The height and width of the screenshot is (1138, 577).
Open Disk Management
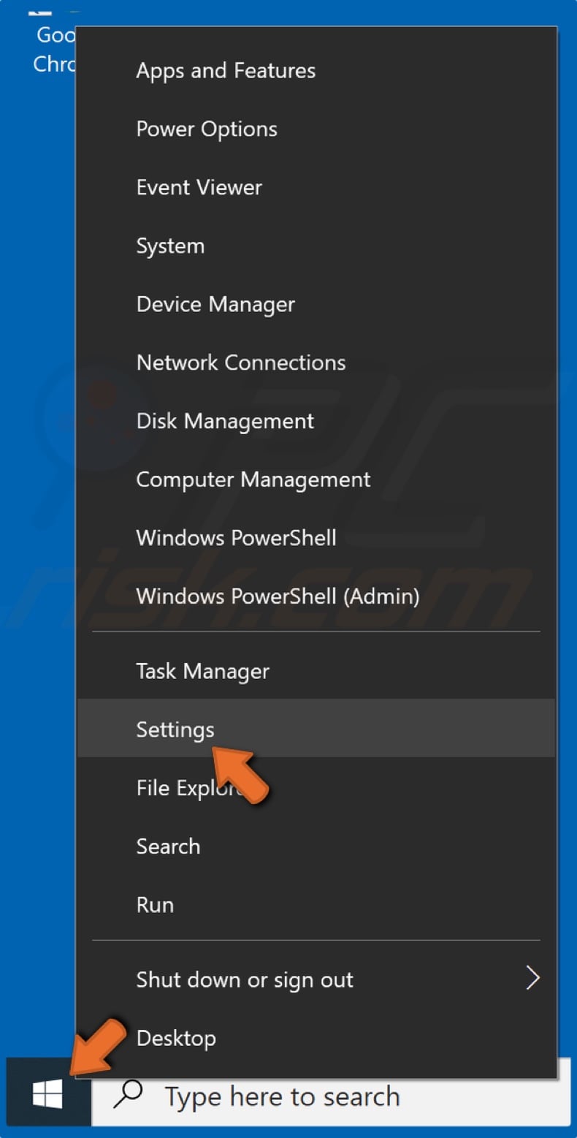(225, 421)
